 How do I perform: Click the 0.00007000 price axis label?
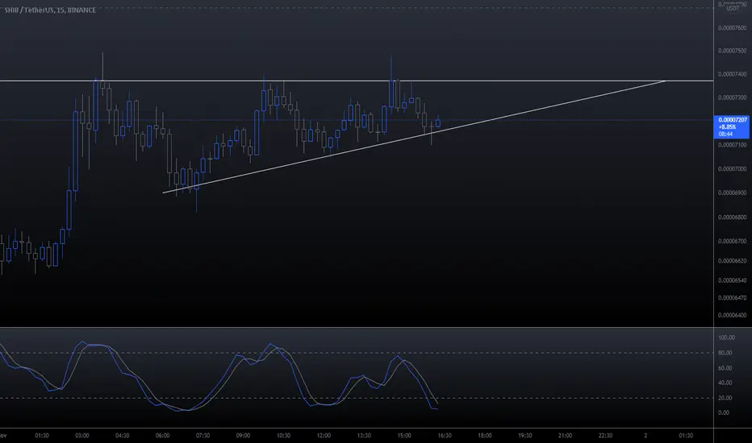(733, 169)
